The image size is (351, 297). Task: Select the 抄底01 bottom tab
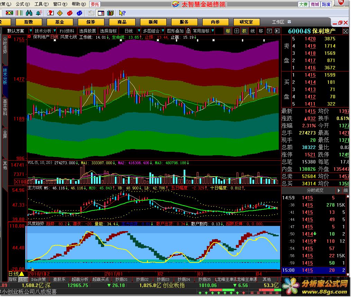121,279
